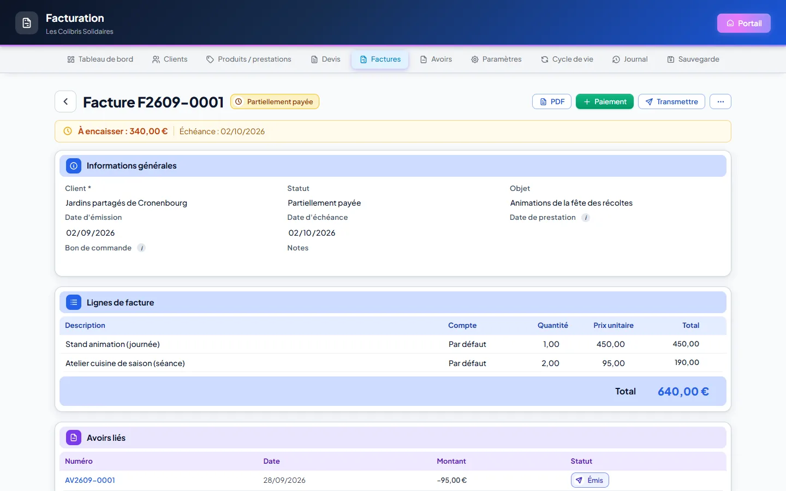
Task: Click the credit note date 28/09/2026
Action: click(x=284, y=480)
